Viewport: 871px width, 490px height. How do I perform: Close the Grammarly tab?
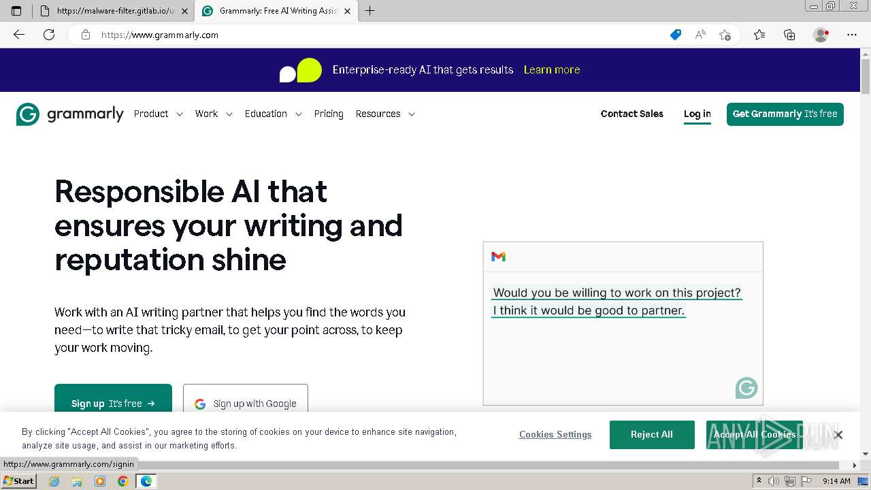347,11
